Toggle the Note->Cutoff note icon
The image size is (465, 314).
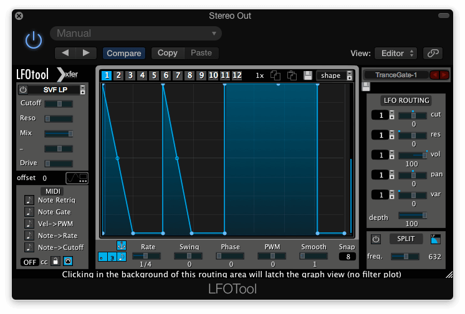(29, 247)
